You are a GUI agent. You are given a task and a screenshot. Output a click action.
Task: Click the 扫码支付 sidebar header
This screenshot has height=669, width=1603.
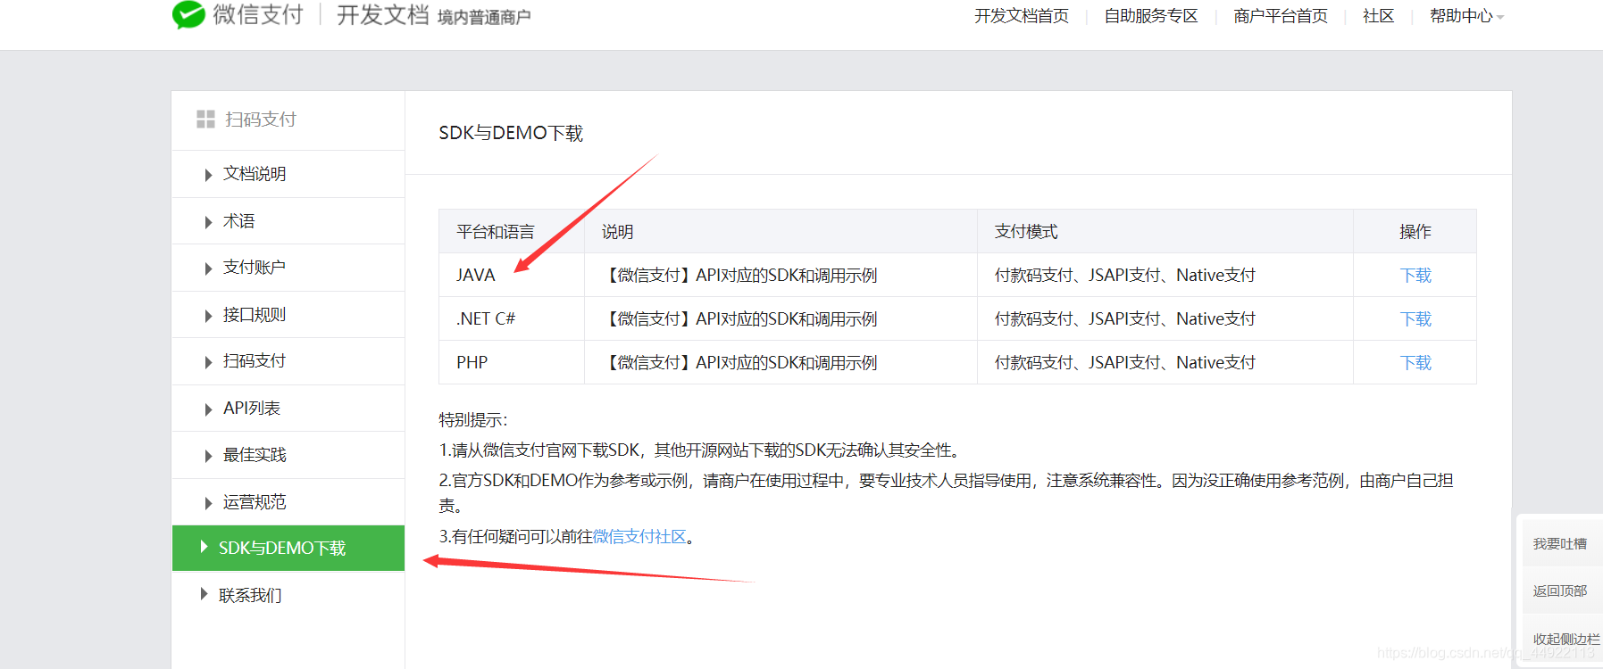point(261,120)
